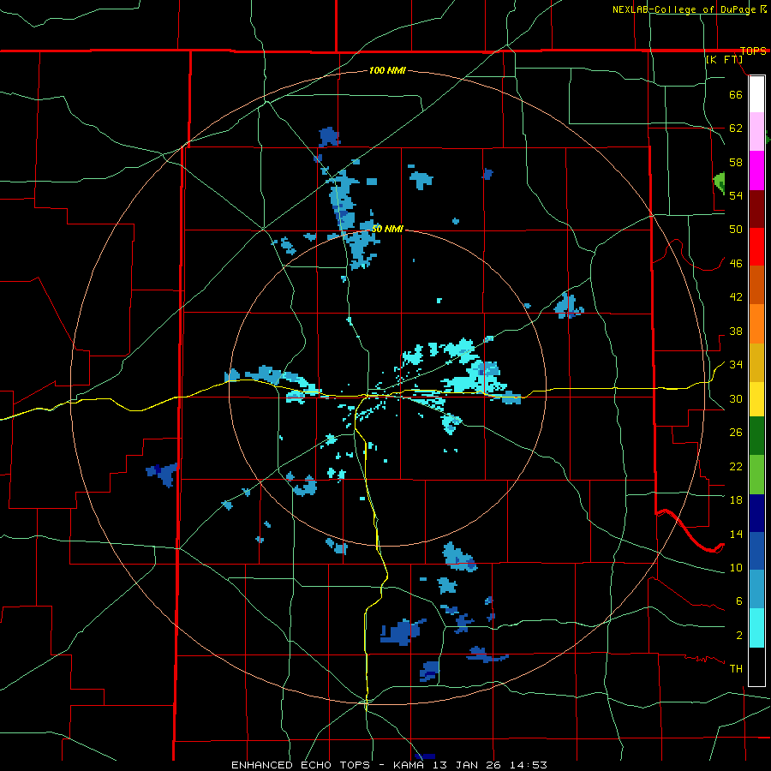
Task: Click the legend value '18'
Action: (736, 499)
